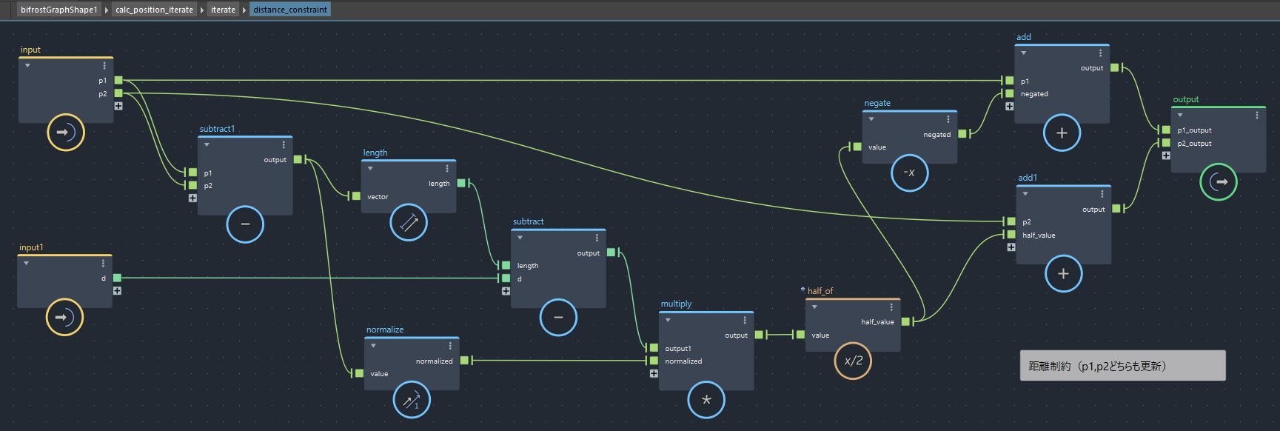Screen dimensions: 1280x431
Task: Add a new port on input1 node
Action: point(117,291)
